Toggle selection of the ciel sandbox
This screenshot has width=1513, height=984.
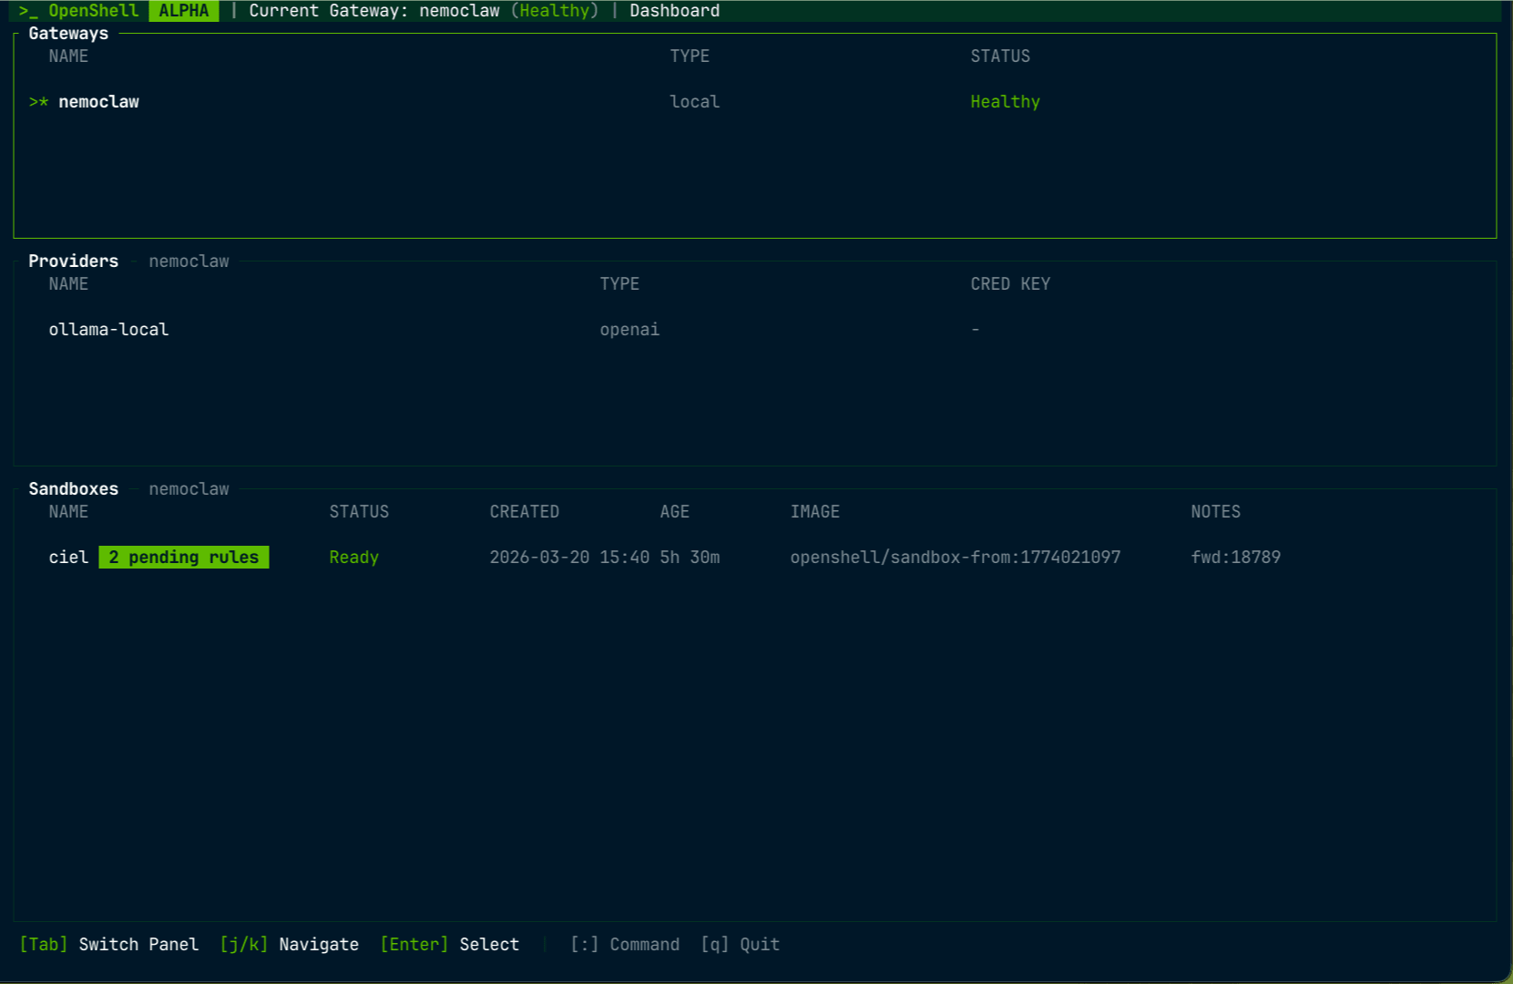click(68, 557)
